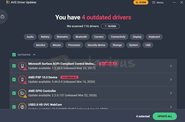Go to the Home screen icon
The height and width of the screenshot is (122, 185).
coord(2,17)
